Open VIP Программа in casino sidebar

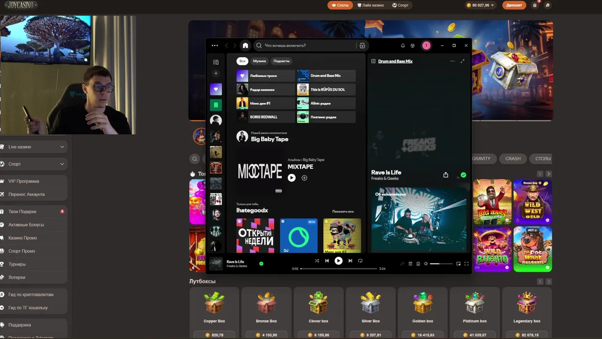pyautogui.click(x=33, y=181)
